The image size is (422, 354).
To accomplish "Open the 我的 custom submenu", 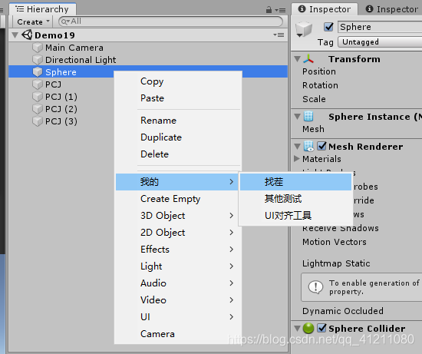I will [x=176, y=182].
